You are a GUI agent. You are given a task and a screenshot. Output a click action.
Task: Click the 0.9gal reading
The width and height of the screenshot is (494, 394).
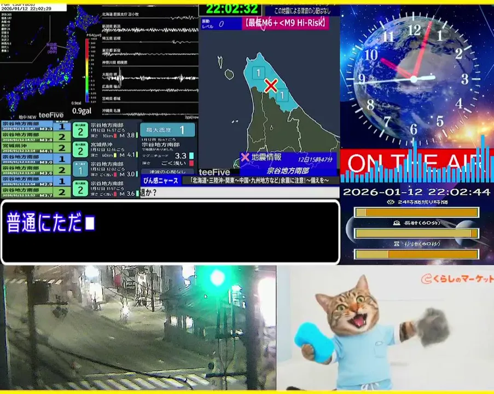(x=82, y=111)
